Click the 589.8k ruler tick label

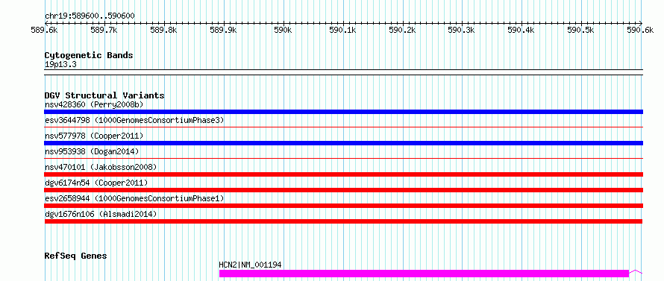pyautogui.click(x=163, y=30)
